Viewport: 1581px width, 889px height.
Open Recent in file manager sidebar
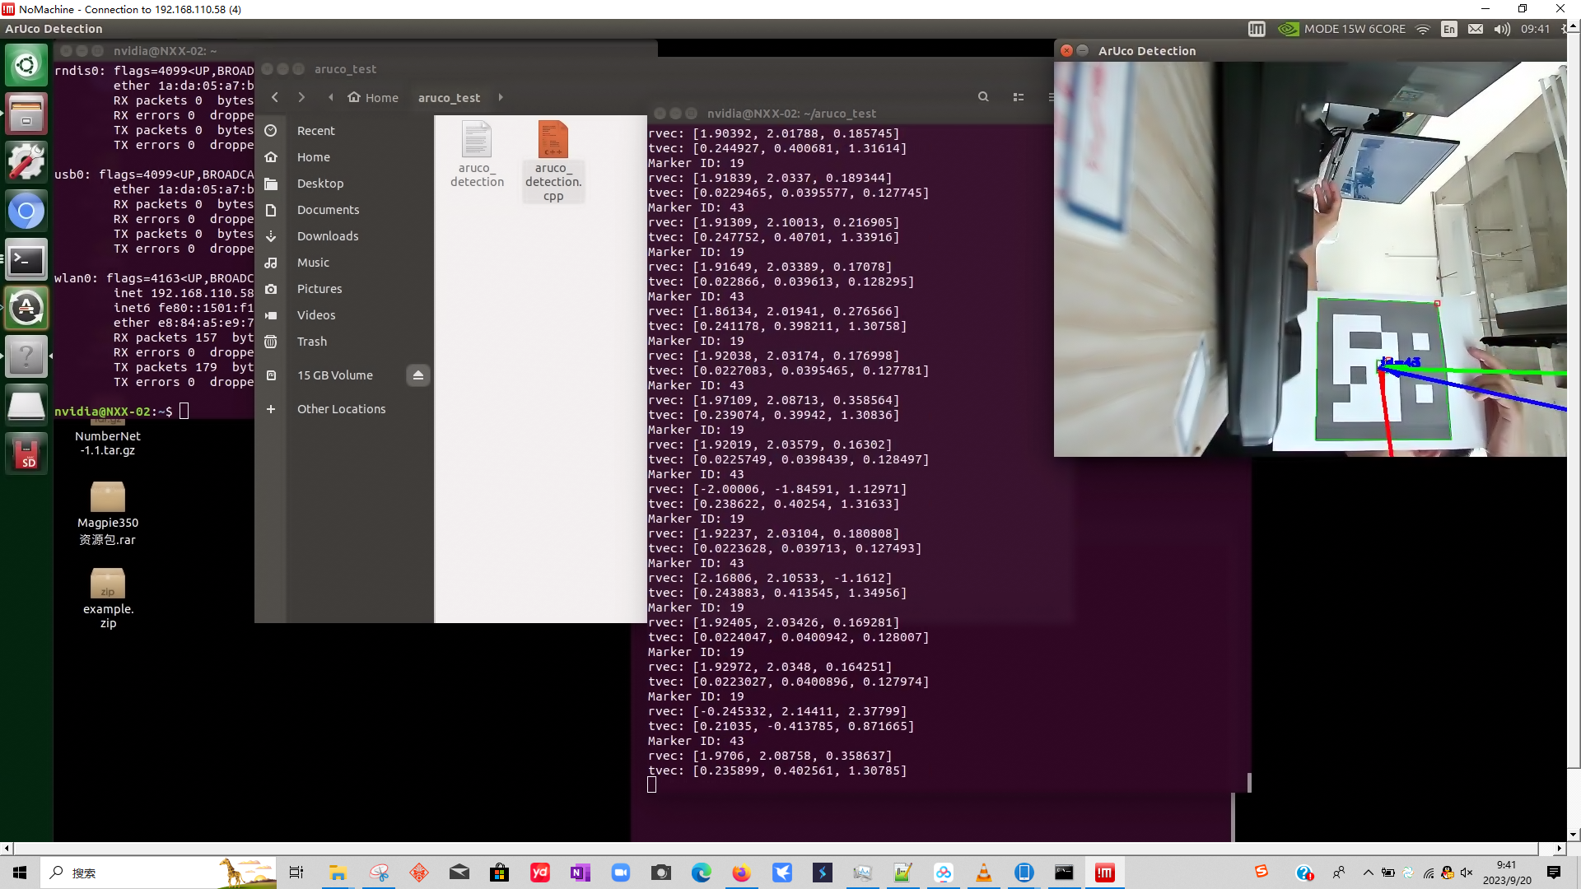[344, 131]
